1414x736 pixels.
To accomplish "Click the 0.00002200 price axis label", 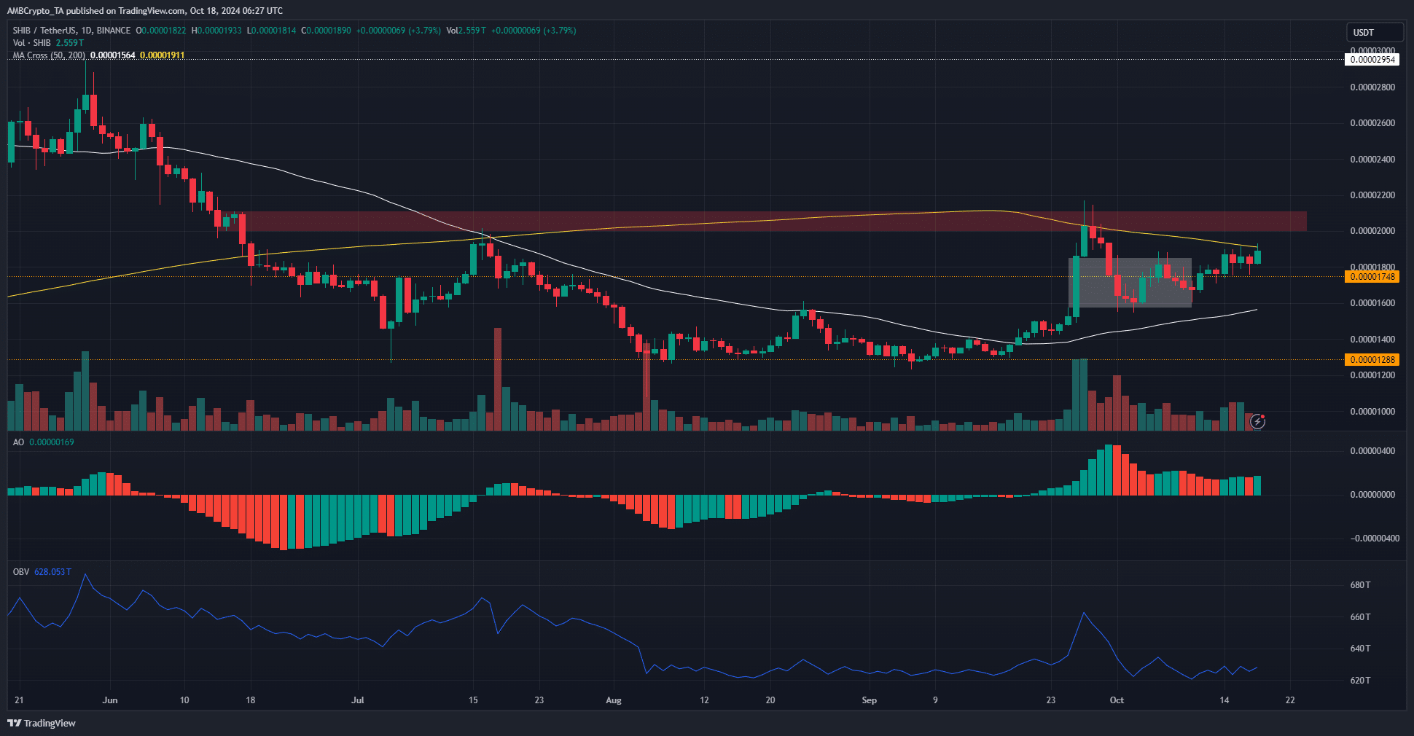I will tap(1372, 195).
